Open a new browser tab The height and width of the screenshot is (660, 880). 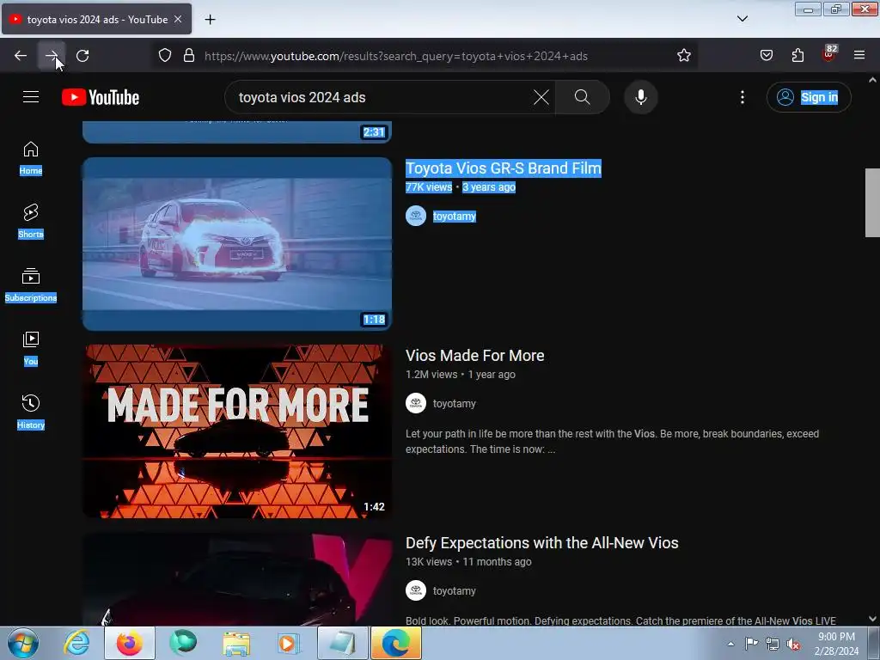(x=210, y=20)
